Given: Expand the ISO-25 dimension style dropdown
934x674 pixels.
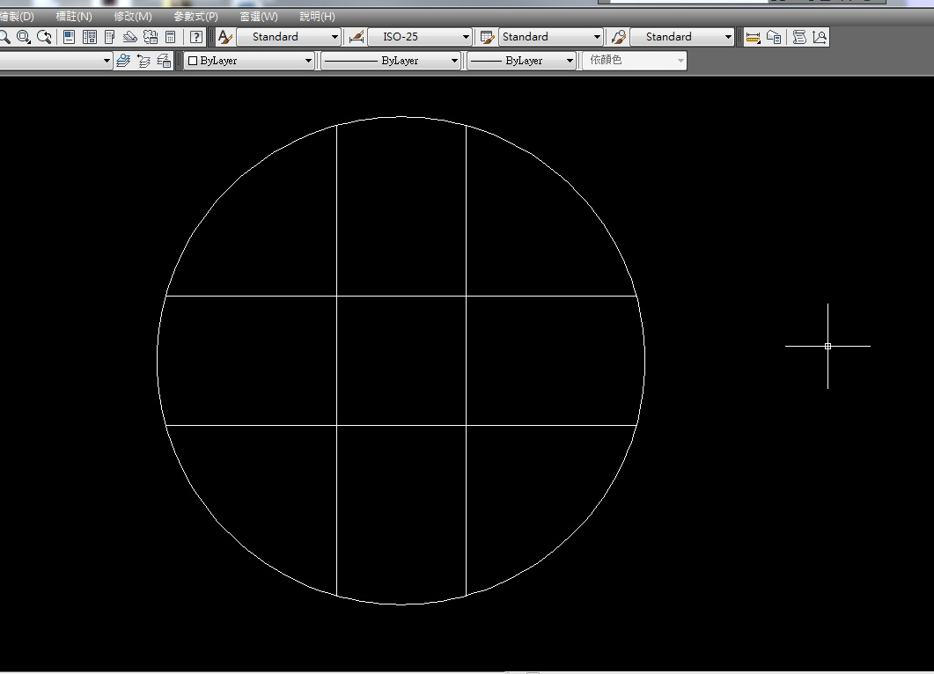Looking at the screenshot, I should coord(466,37).
